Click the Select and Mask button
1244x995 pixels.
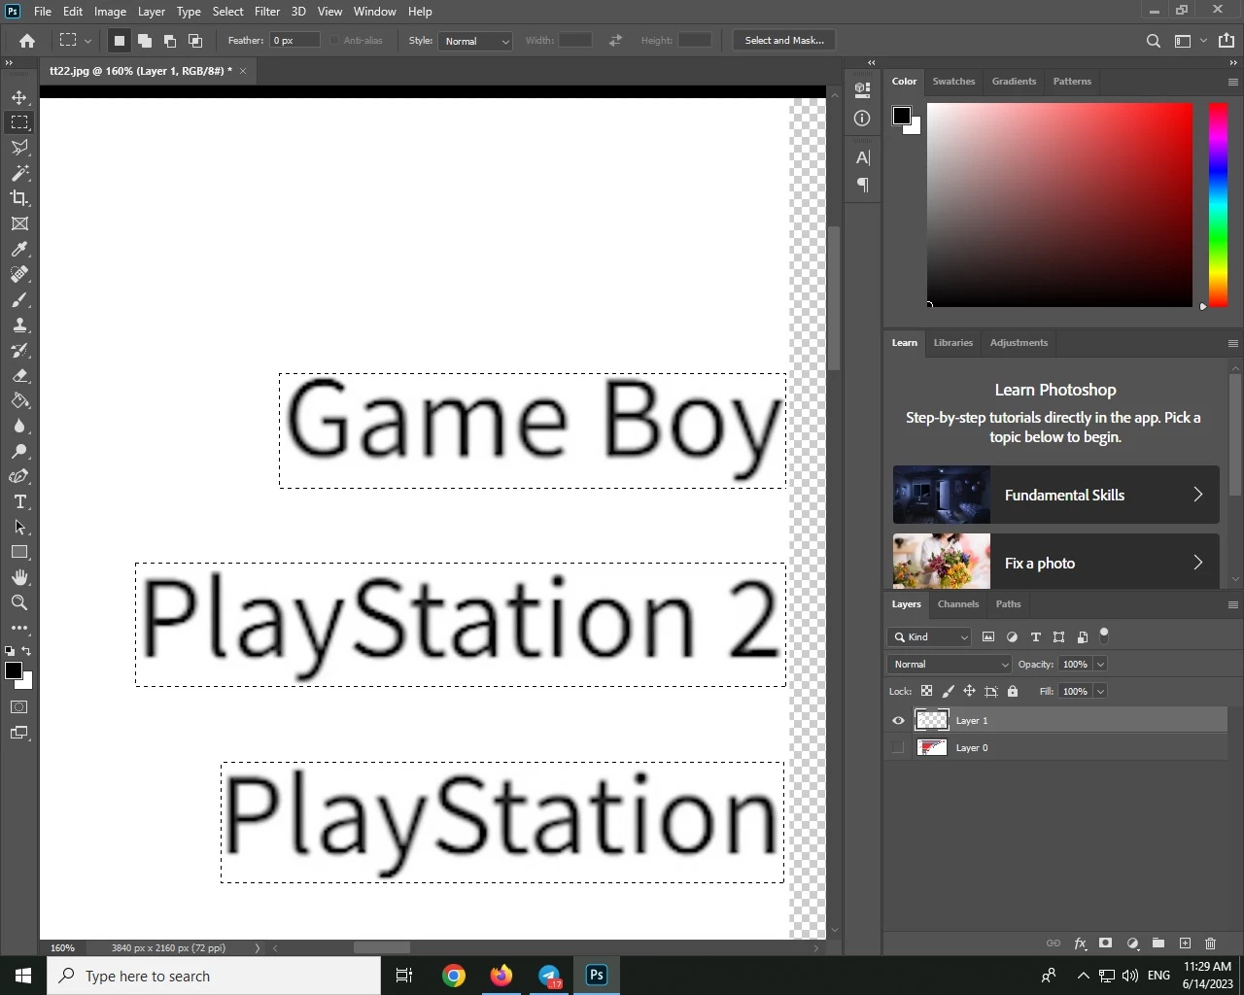coord(784,41)
